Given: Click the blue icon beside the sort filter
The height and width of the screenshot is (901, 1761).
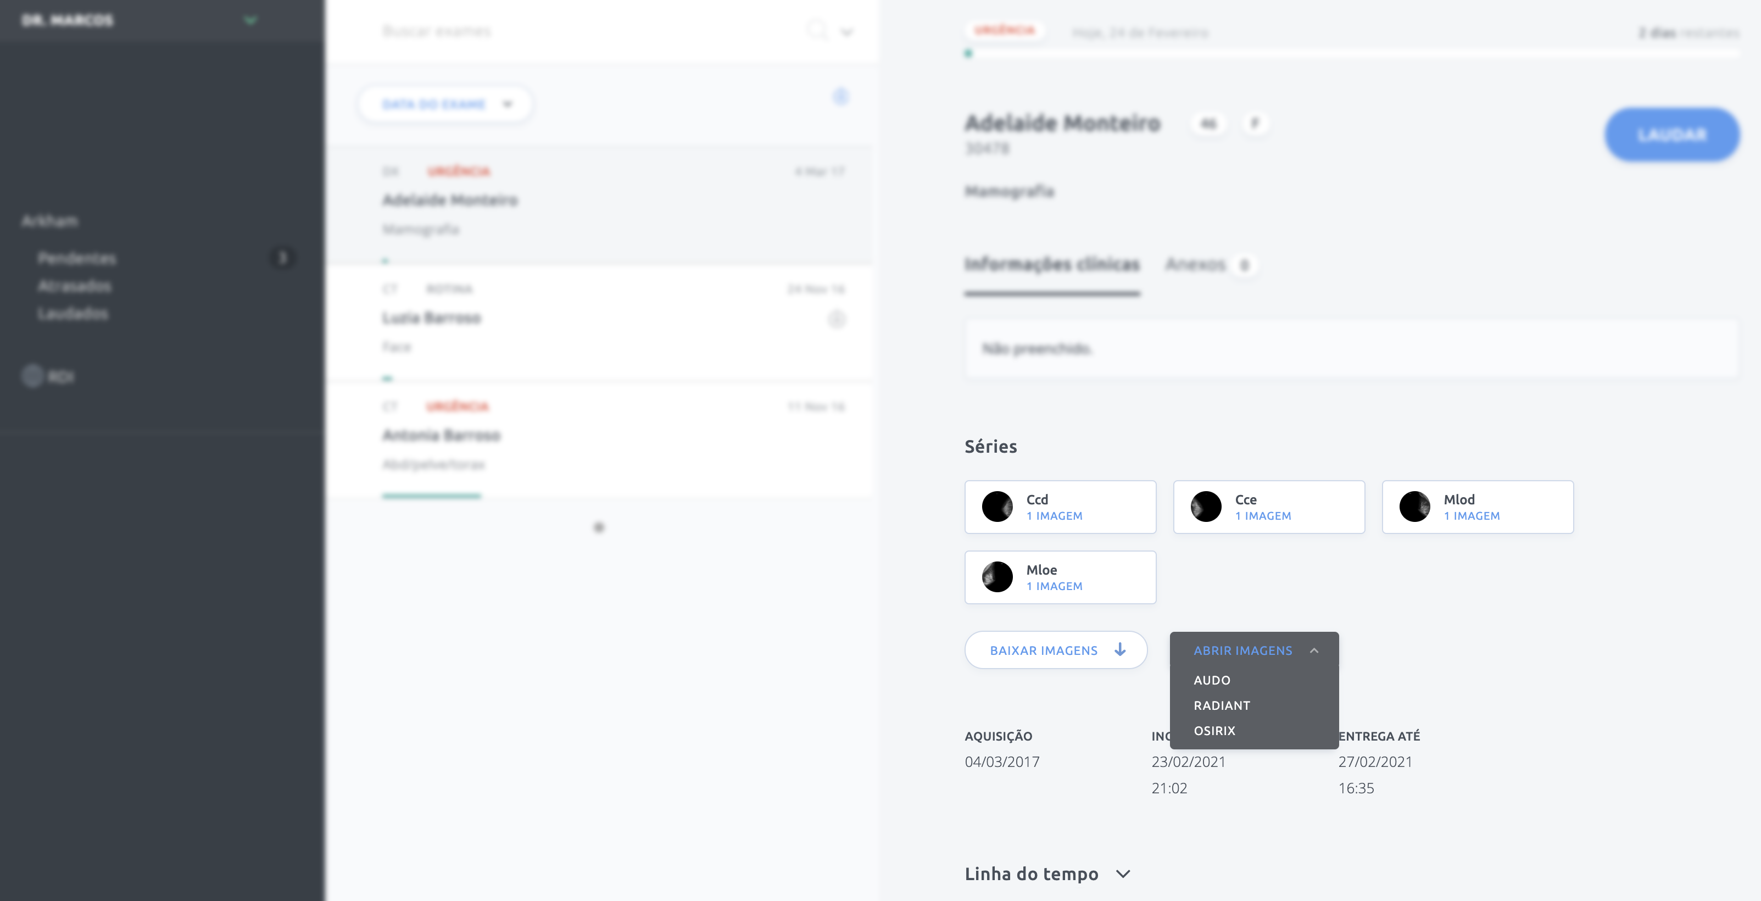Looking at the screenshot, I should (x=840, y=96).
